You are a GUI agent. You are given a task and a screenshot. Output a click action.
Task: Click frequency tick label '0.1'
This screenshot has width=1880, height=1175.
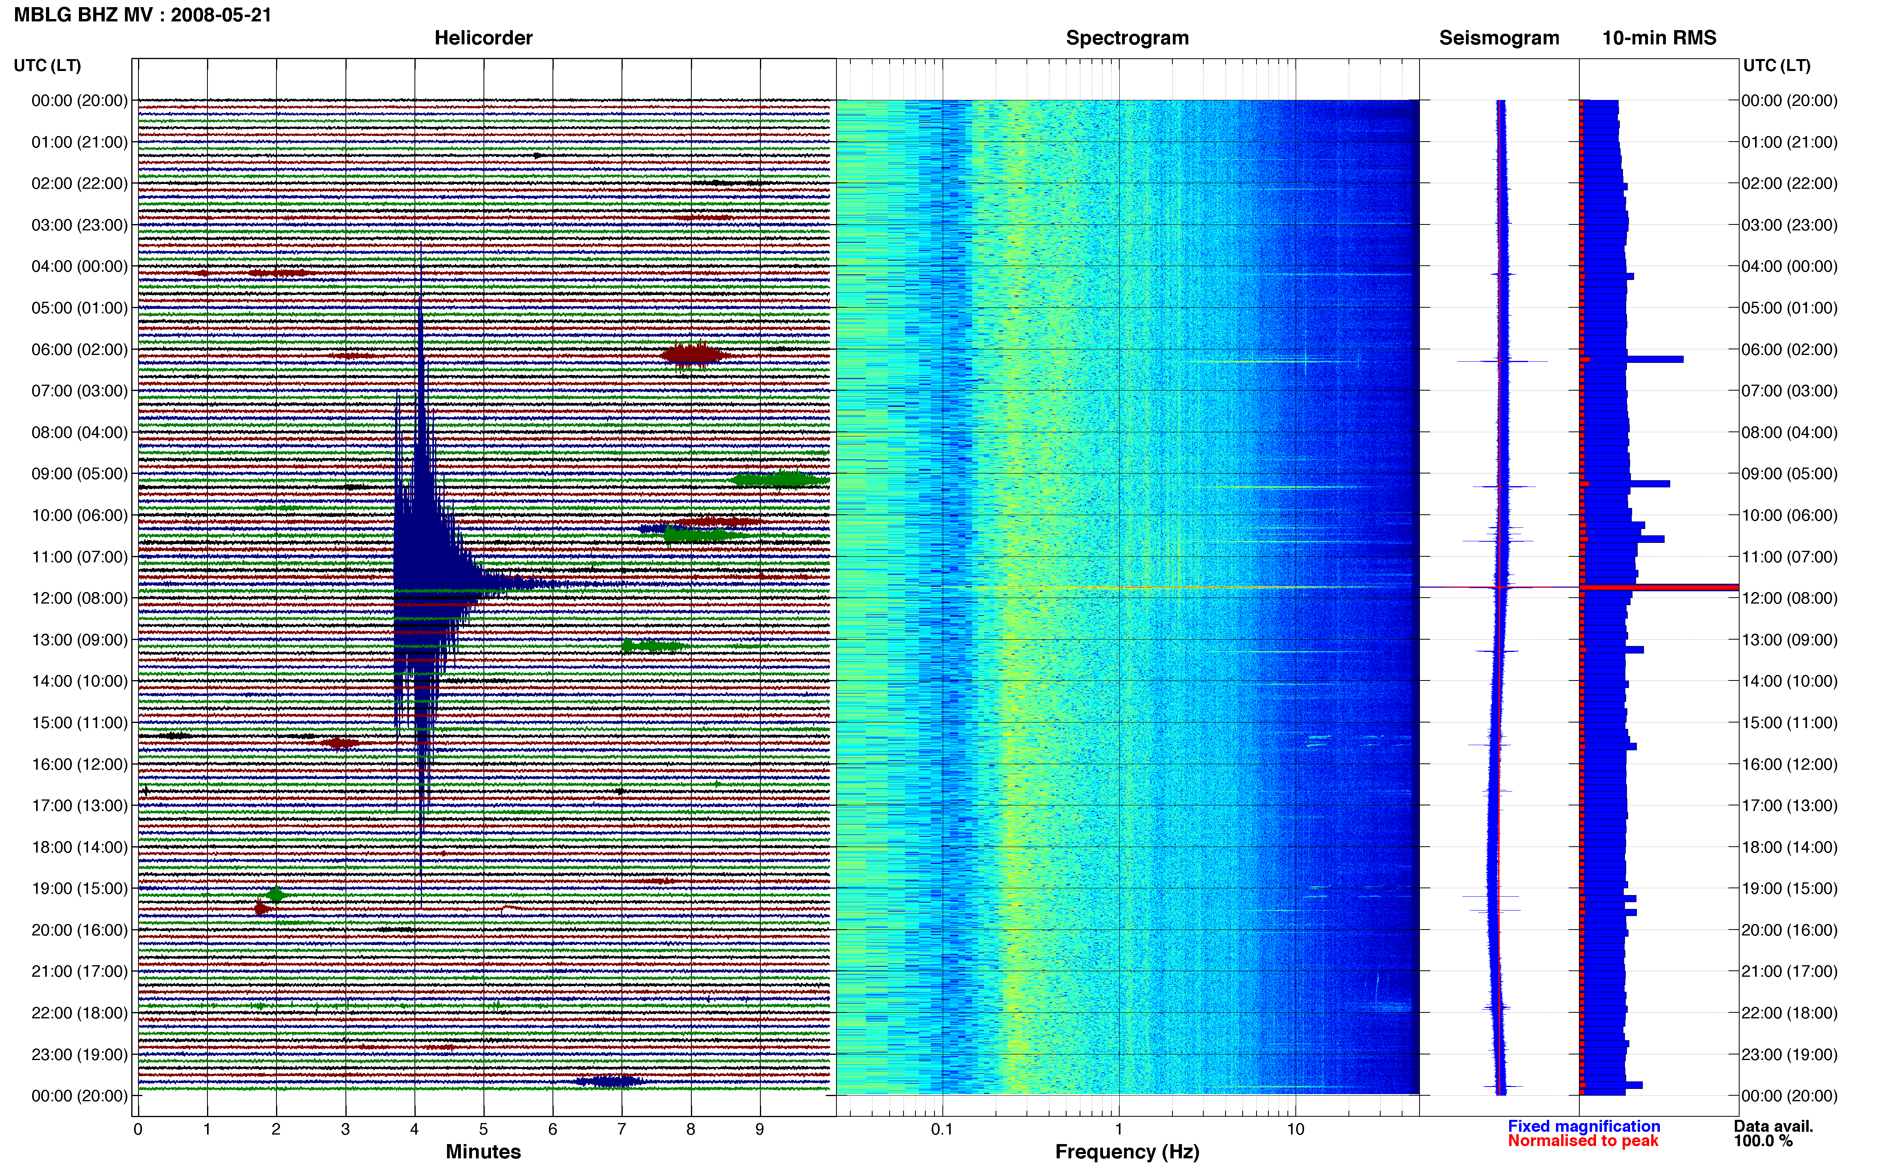click(x=942, y=1129)
